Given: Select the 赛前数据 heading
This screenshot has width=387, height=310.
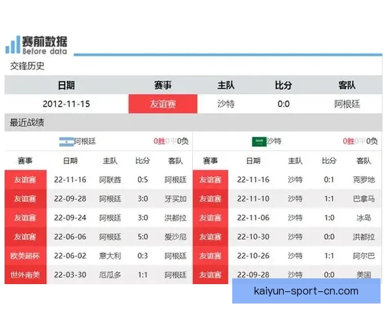Looking at the screenshot, I should 45,41.
